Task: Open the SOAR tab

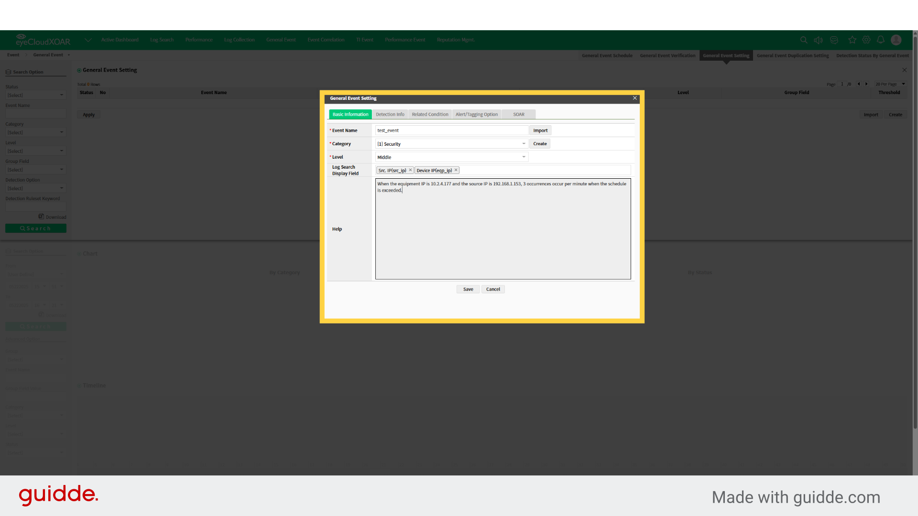Action: (x=518, y=114)
